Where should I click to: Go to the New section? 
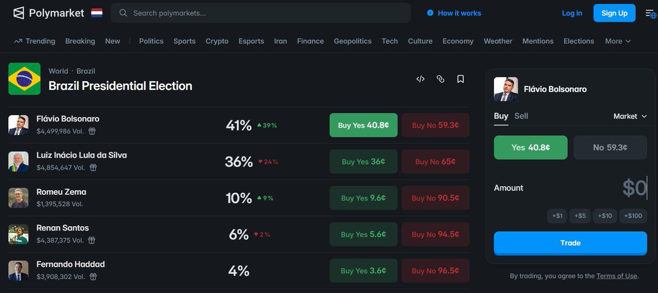[x=112, y=41]
